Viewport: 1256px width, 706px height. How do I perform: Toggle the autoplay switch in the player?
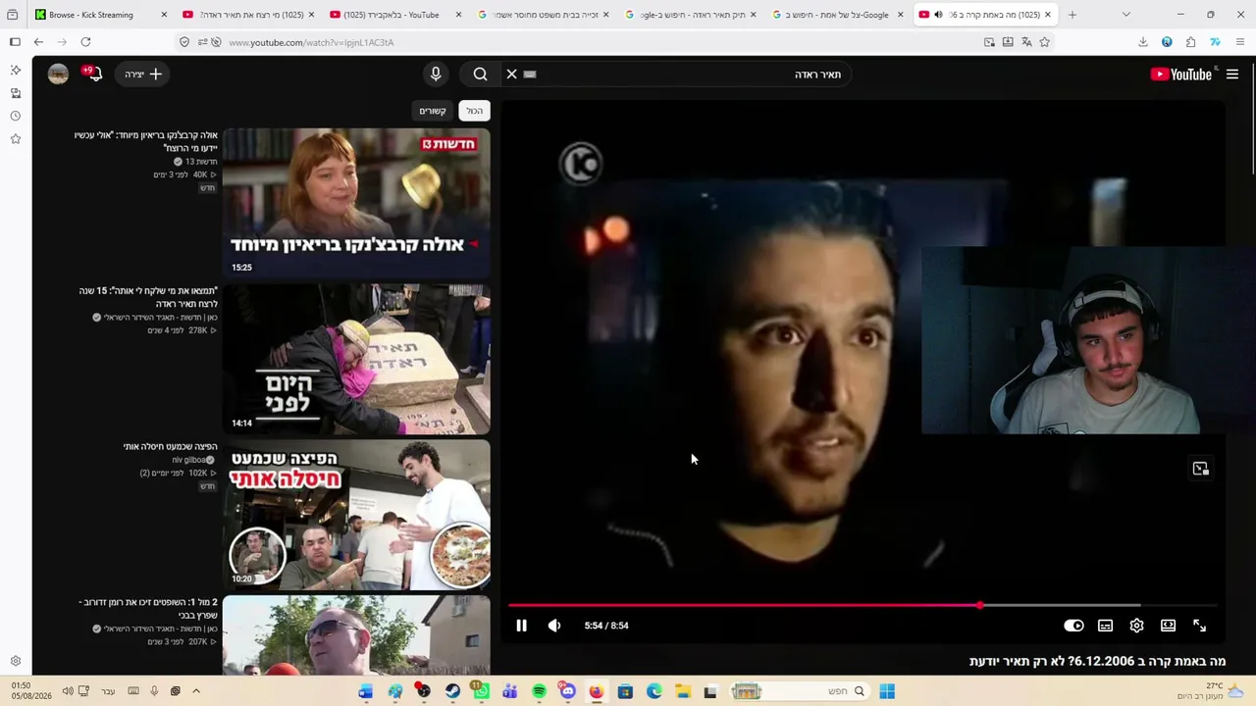coord(1073,626)
